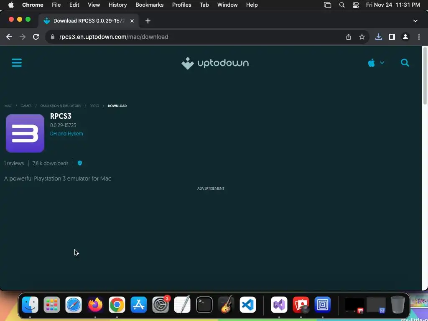Screen dimensions: 428x321
Task: Open Trash in the Dock
Action: [x=398, y=305]
